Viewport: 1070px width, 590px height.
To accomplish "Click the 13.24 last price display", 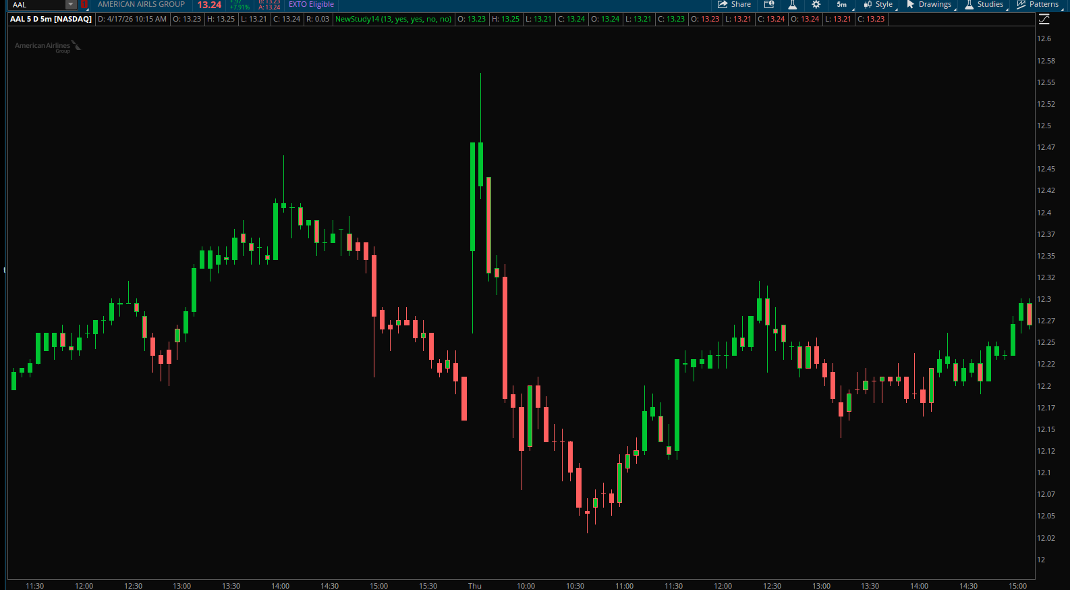I will click(x=209, y=5).
